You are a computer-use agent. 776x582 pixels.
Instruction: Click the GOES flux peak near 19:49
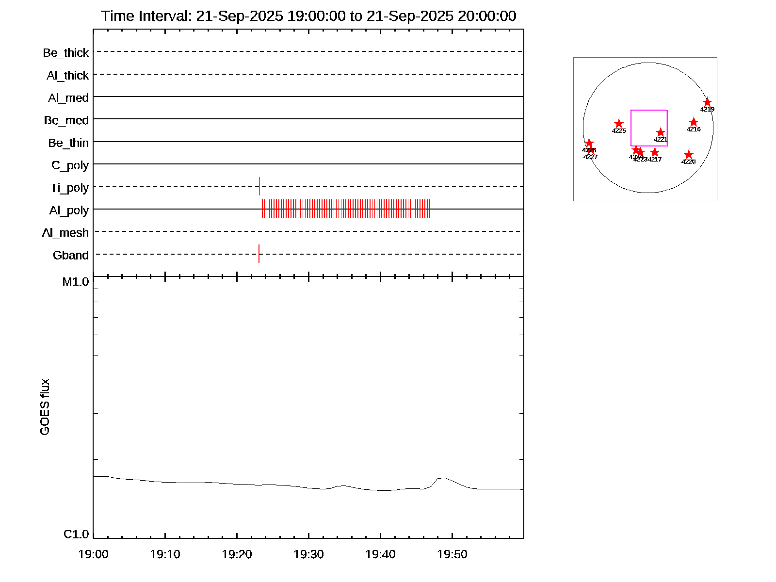tap(442, 478)
